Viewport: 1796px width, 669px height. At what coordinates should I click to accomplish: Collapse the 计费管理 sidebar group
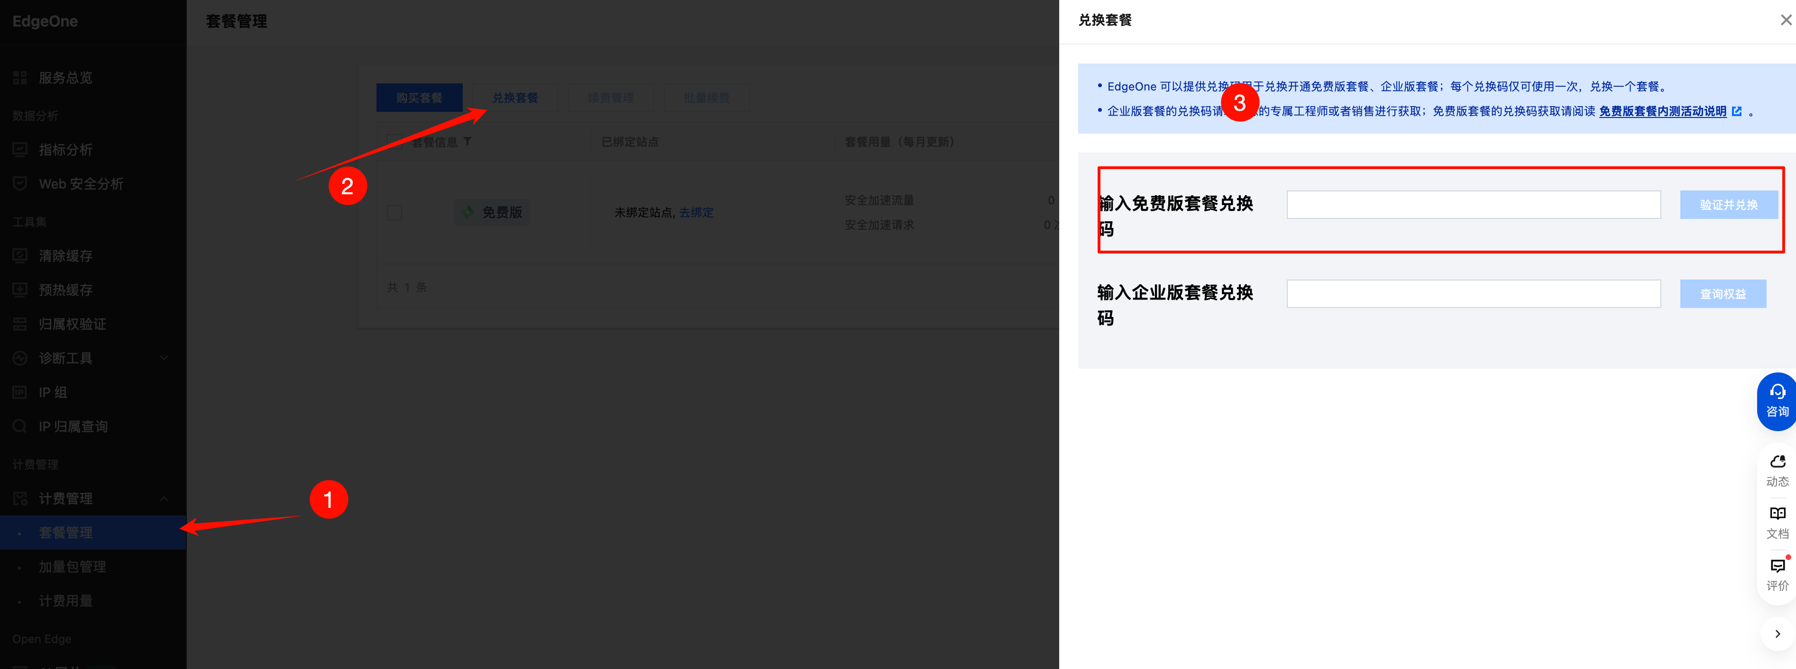pos(164,498)
